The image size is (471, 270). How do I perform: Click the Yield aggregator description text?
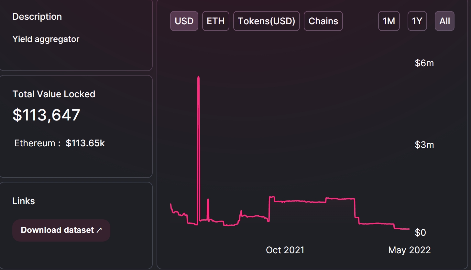pyautogui.click(x=46, y=39)
